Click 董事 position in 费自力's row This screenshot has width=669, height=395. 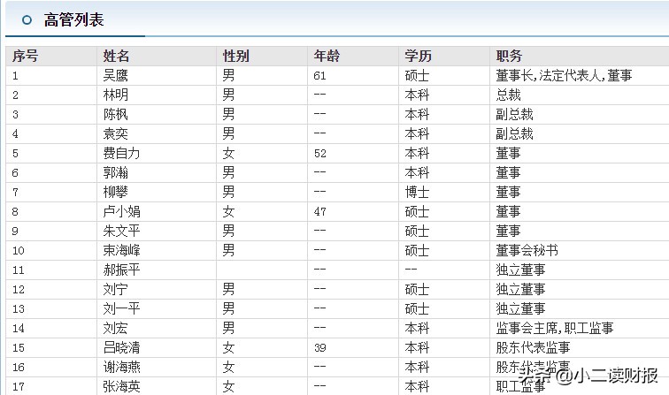pyautogui.click(x=508, y=153)
